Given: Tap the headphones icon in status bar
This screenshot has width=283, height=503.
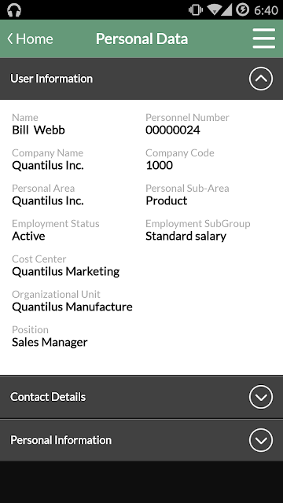Looking at the screenshot, I should coord(14,10).
